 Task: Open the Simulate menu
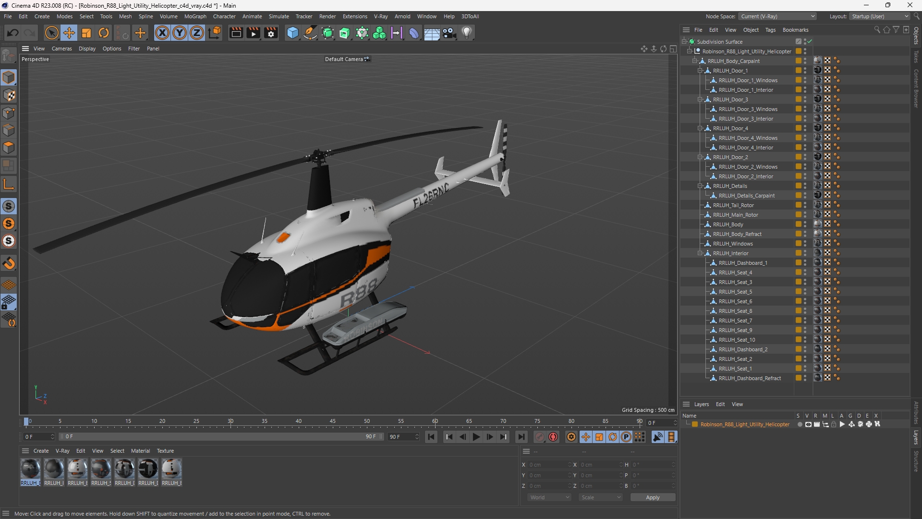coord(279,16)
